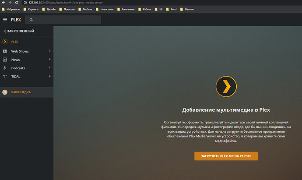The height and width of the screenshot is (180, 302).
Task: Open the News sidebar item
Action: pos(15,60)
